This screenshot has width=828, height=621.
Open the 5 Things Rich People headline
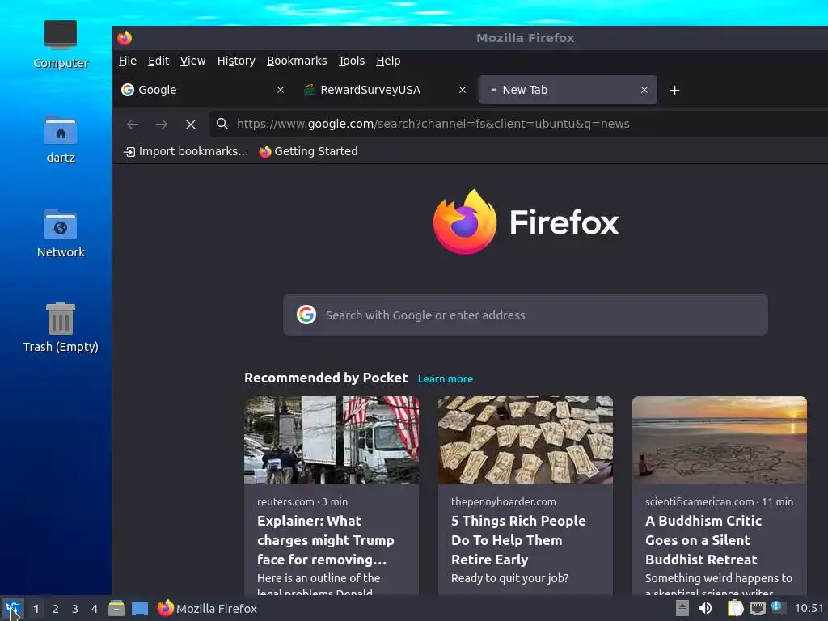pos(518,540)
